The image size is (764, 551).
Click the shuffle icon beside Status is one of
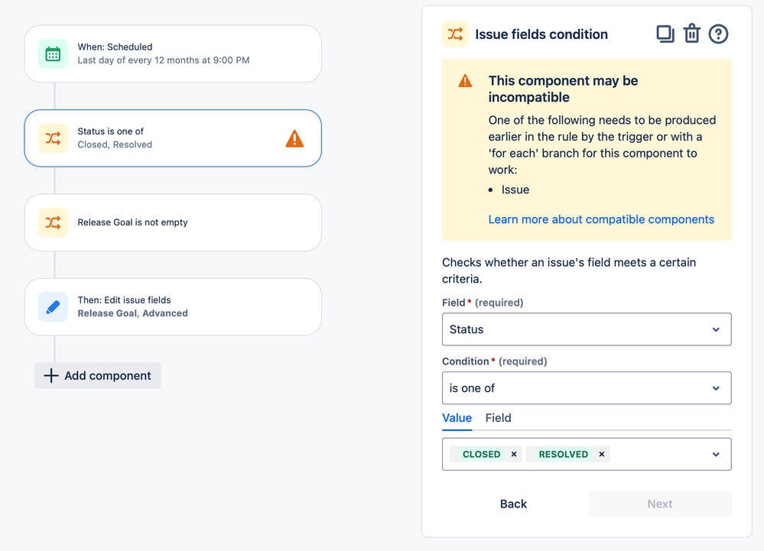point(53,138)
